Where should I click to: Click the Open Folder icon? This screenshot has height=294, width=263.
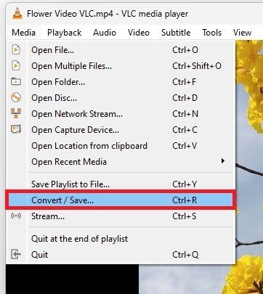(16, 81)
